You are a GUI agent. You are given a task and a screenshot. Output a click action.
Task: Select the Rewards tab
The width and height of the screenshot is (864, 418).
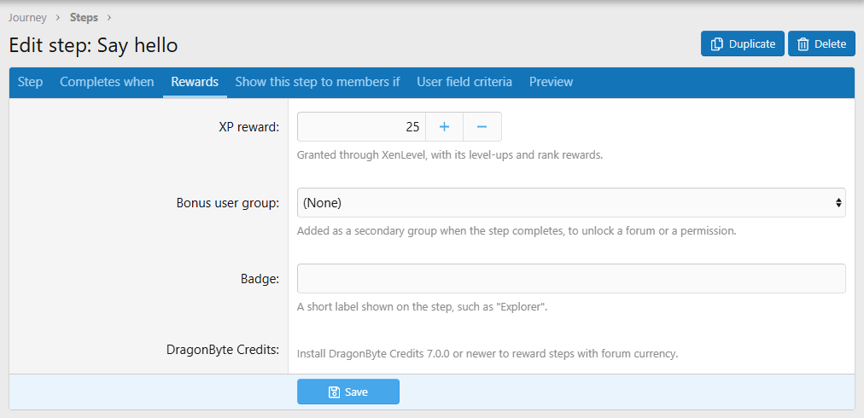point(195,82)
